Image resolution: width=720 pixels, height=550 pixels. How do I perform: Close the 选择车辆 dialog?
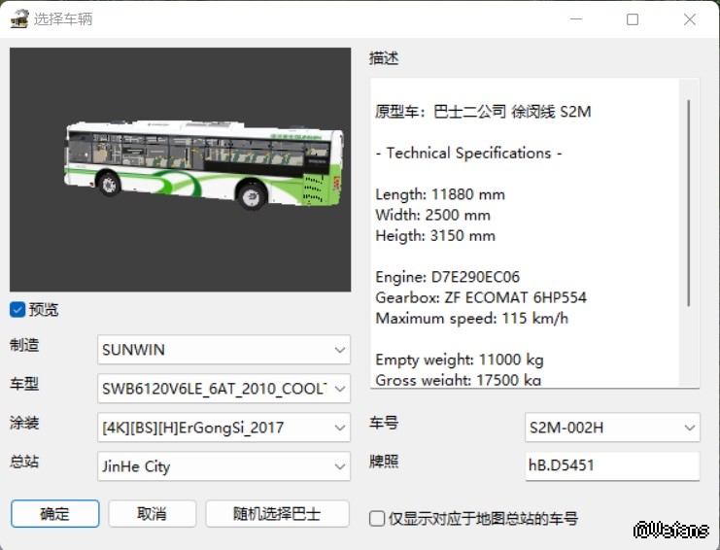pyautogui.click(x=690, y=19)
